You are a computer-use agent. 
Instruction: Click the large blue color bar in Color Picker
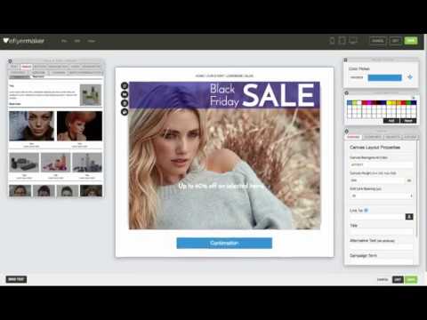click(384, 77)
